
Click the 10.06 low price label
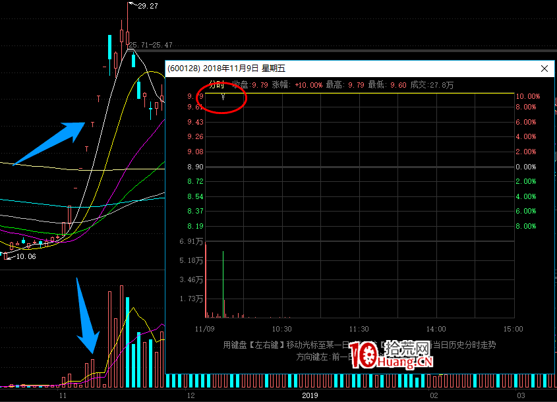click(x=25, y=256)
